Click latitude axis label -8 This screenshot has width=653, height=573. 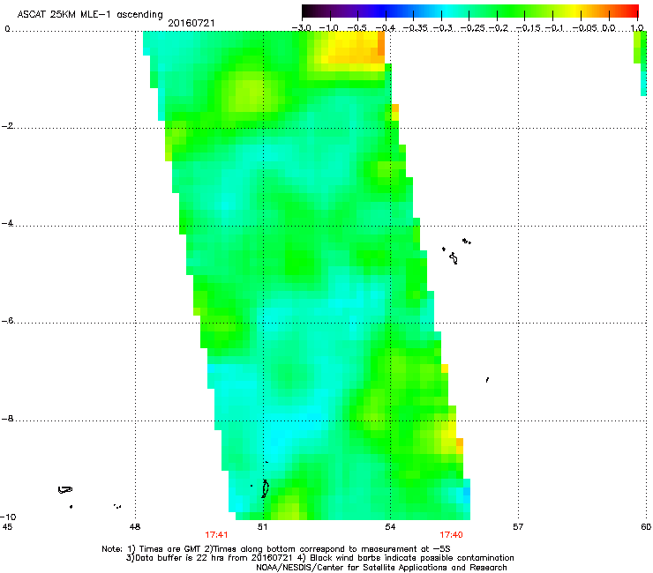(x=8, y=419)
